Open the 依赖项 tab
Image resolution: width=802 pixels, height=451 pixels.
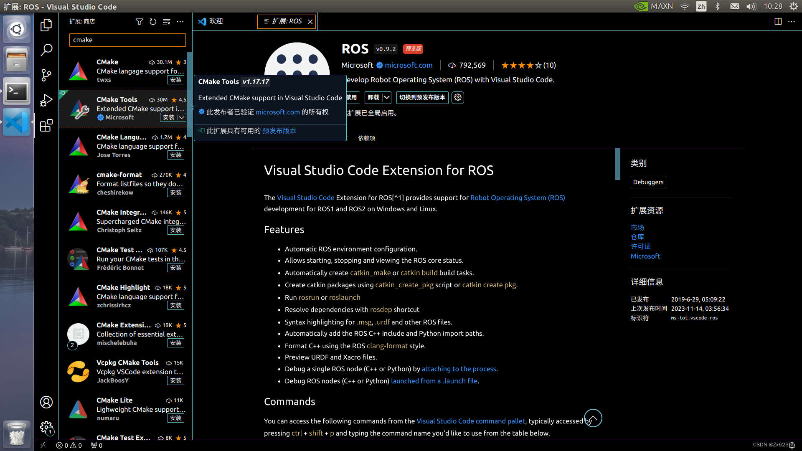367,138
